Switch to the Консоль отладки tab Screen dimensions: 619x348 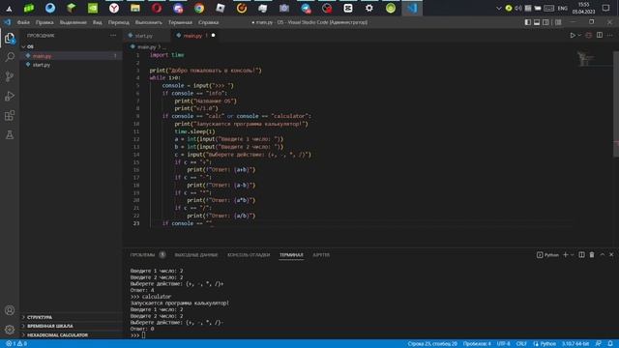(249, 255)
